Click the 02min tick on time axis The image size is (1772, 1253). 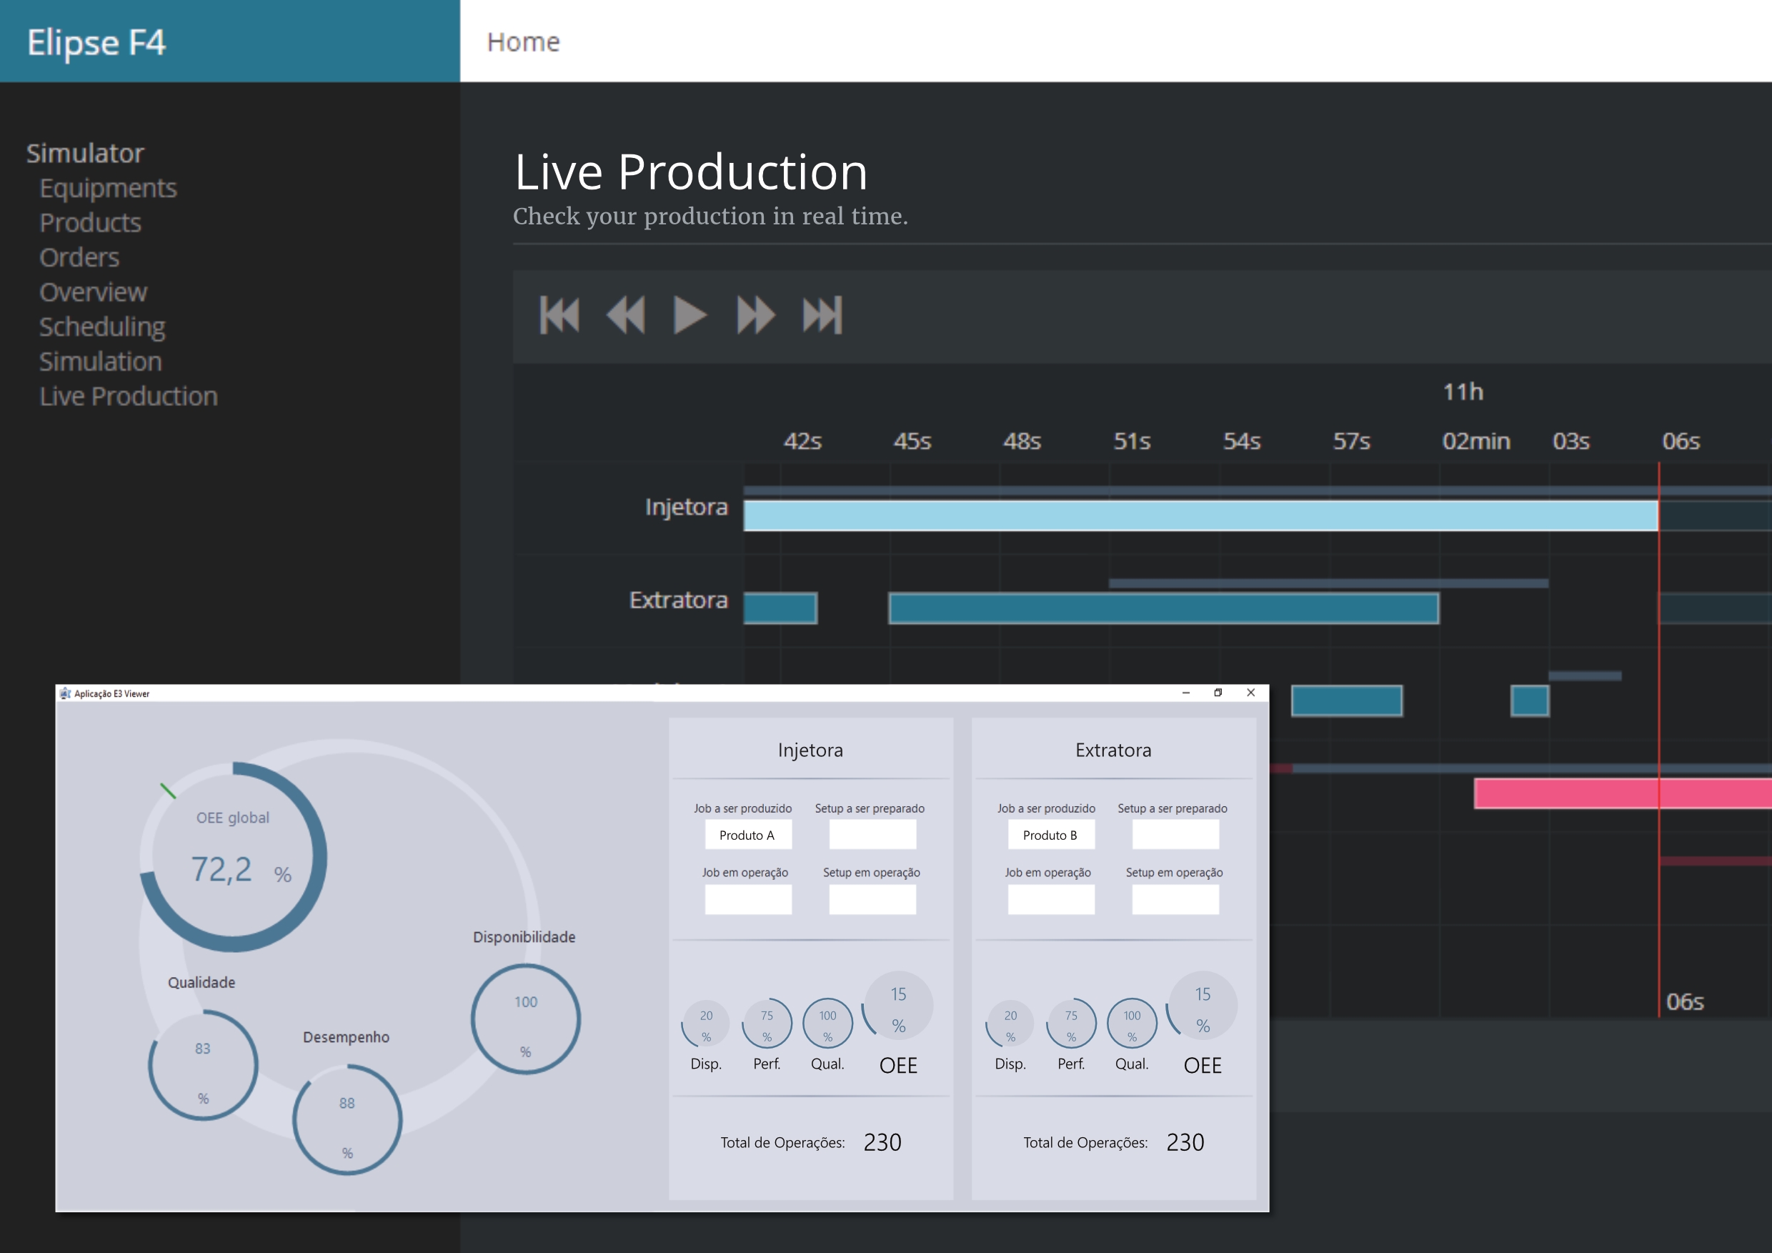[x=1475, y=442]
